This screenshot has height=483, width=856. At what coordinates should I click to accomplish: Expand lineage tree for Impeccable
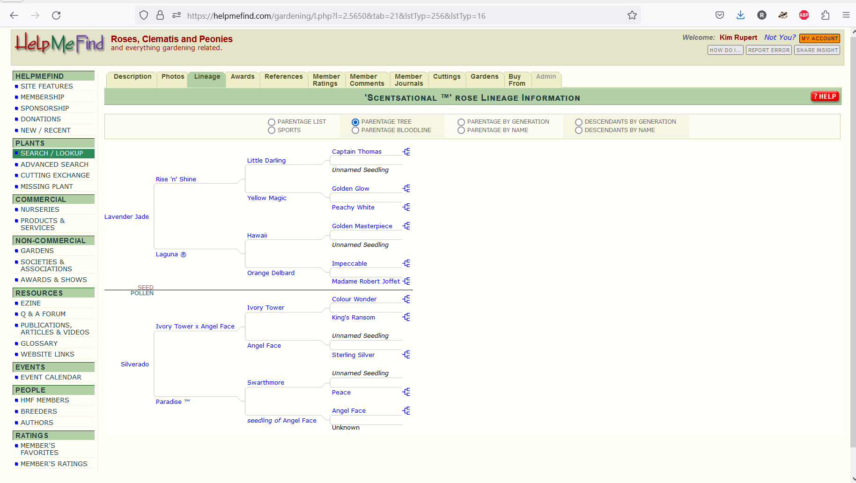click(x=406, y=263)
